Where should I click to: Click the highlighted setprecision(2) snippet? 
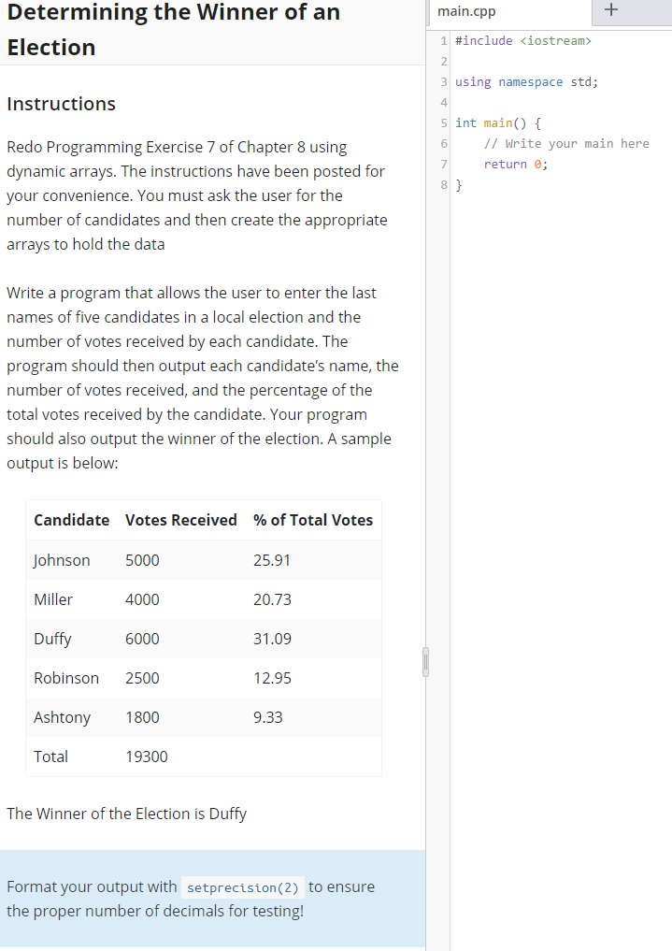pos(242,887)
